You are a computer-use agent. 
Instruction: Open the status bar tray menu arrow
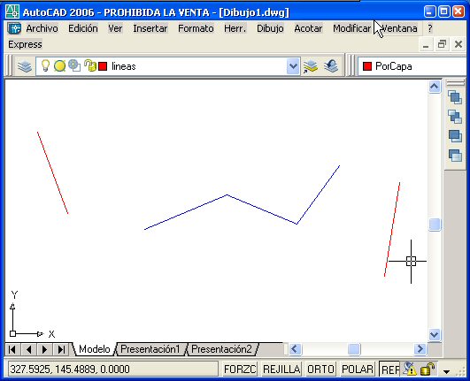pos(446,372)
